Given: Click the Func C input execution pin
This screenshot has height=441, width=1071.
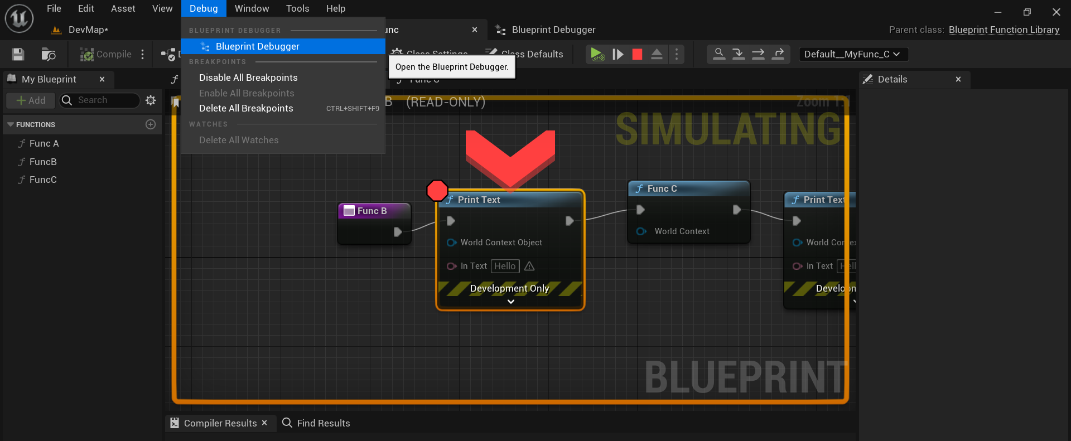Looking at the screenshot, I should [640, 210].
